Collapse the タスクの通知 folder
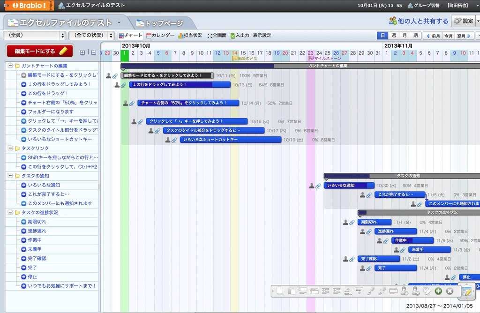Viewport: 480px width, 313px height. point(10,176)
